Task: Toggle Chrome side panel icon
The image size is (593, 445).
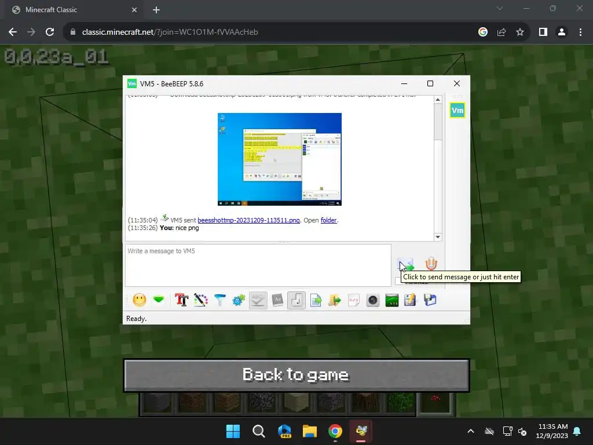Action: [543, 32]
